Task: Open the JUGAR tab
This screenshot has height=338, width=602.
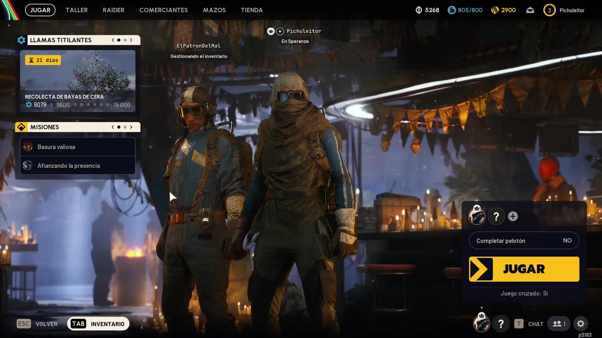Action: (40, 10)
